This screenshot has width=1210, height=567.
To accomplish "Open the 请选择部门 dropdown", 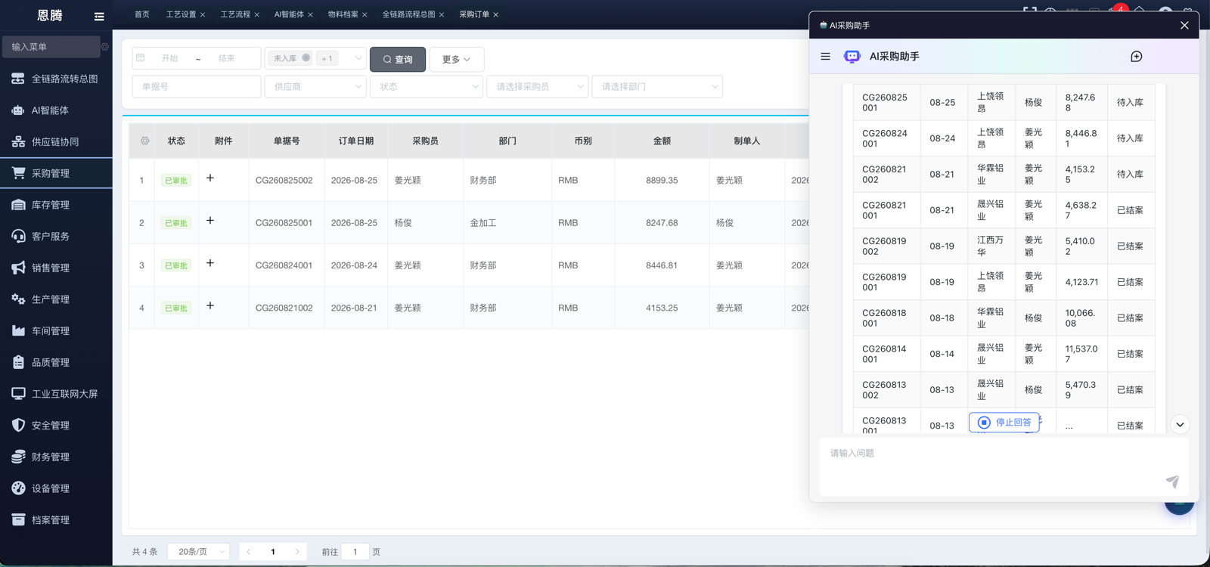I will click(x=657, y=87).
